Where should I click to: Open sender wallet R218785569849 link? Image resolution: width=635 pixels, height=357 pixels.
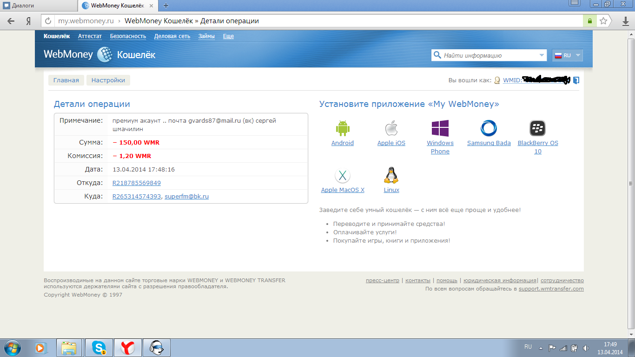click(137, 183)
